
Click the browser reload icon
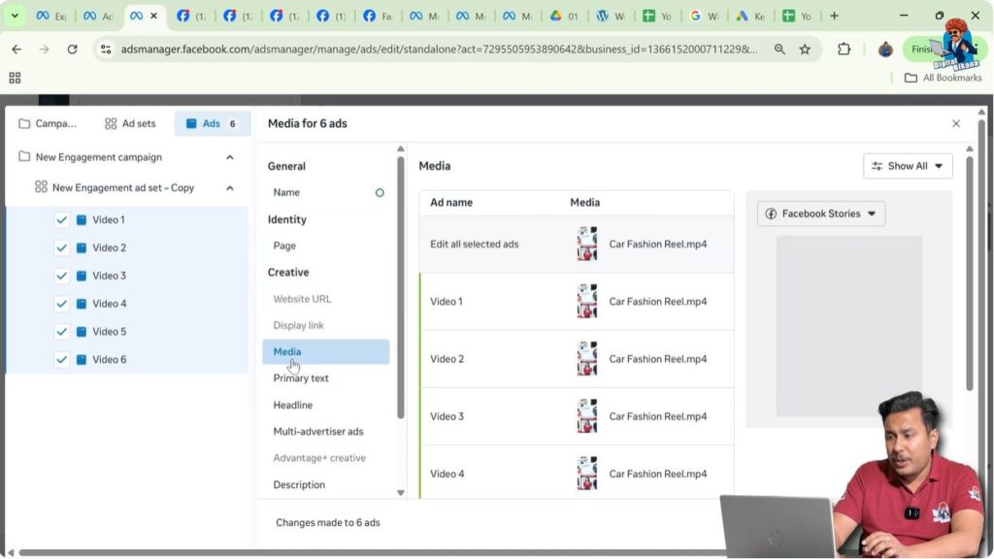tap(72, 49)
